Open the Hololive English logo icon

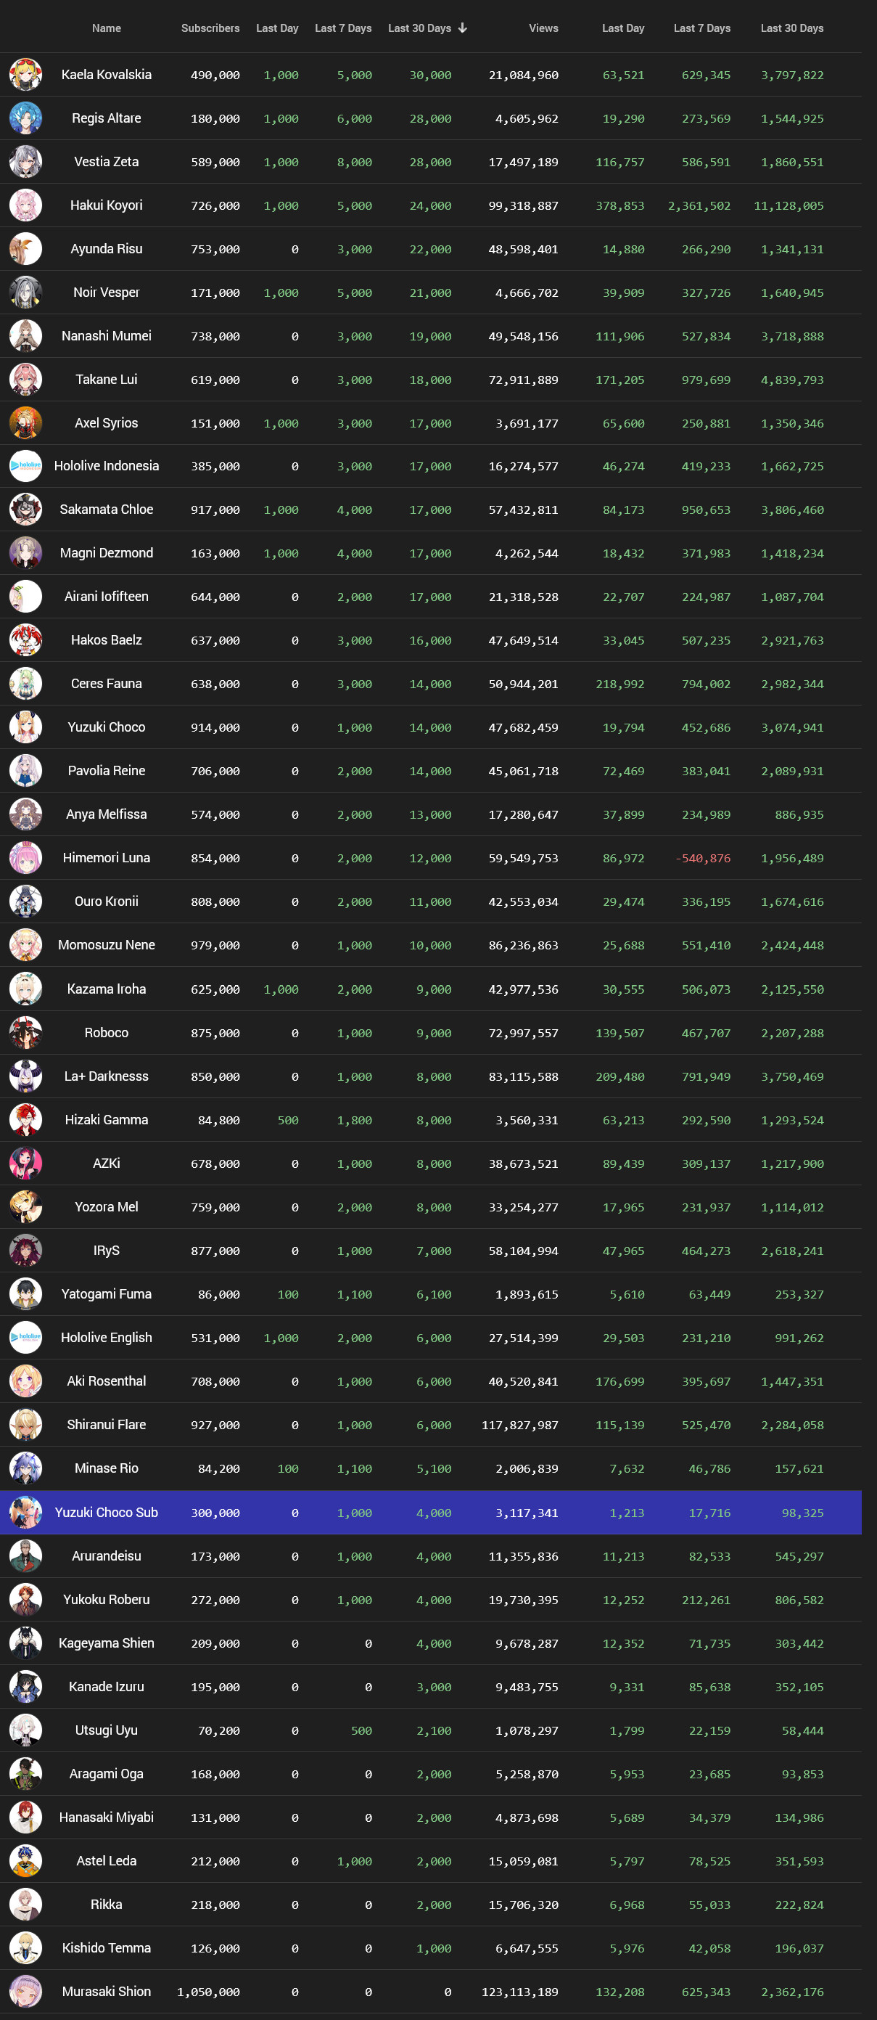pyautogui.click(x=25, y=1338)
